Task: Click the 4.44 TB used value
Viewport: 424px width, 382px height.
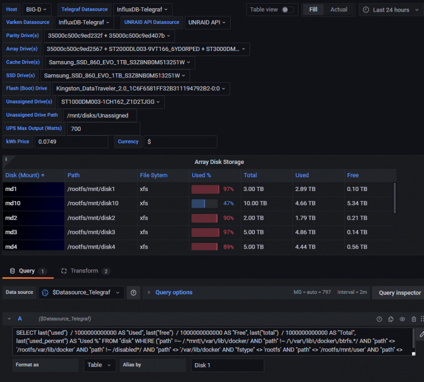Action: [305, 247]
